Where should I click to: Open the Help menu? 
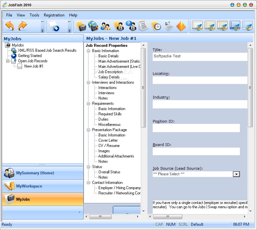click(x=73, y=15)
